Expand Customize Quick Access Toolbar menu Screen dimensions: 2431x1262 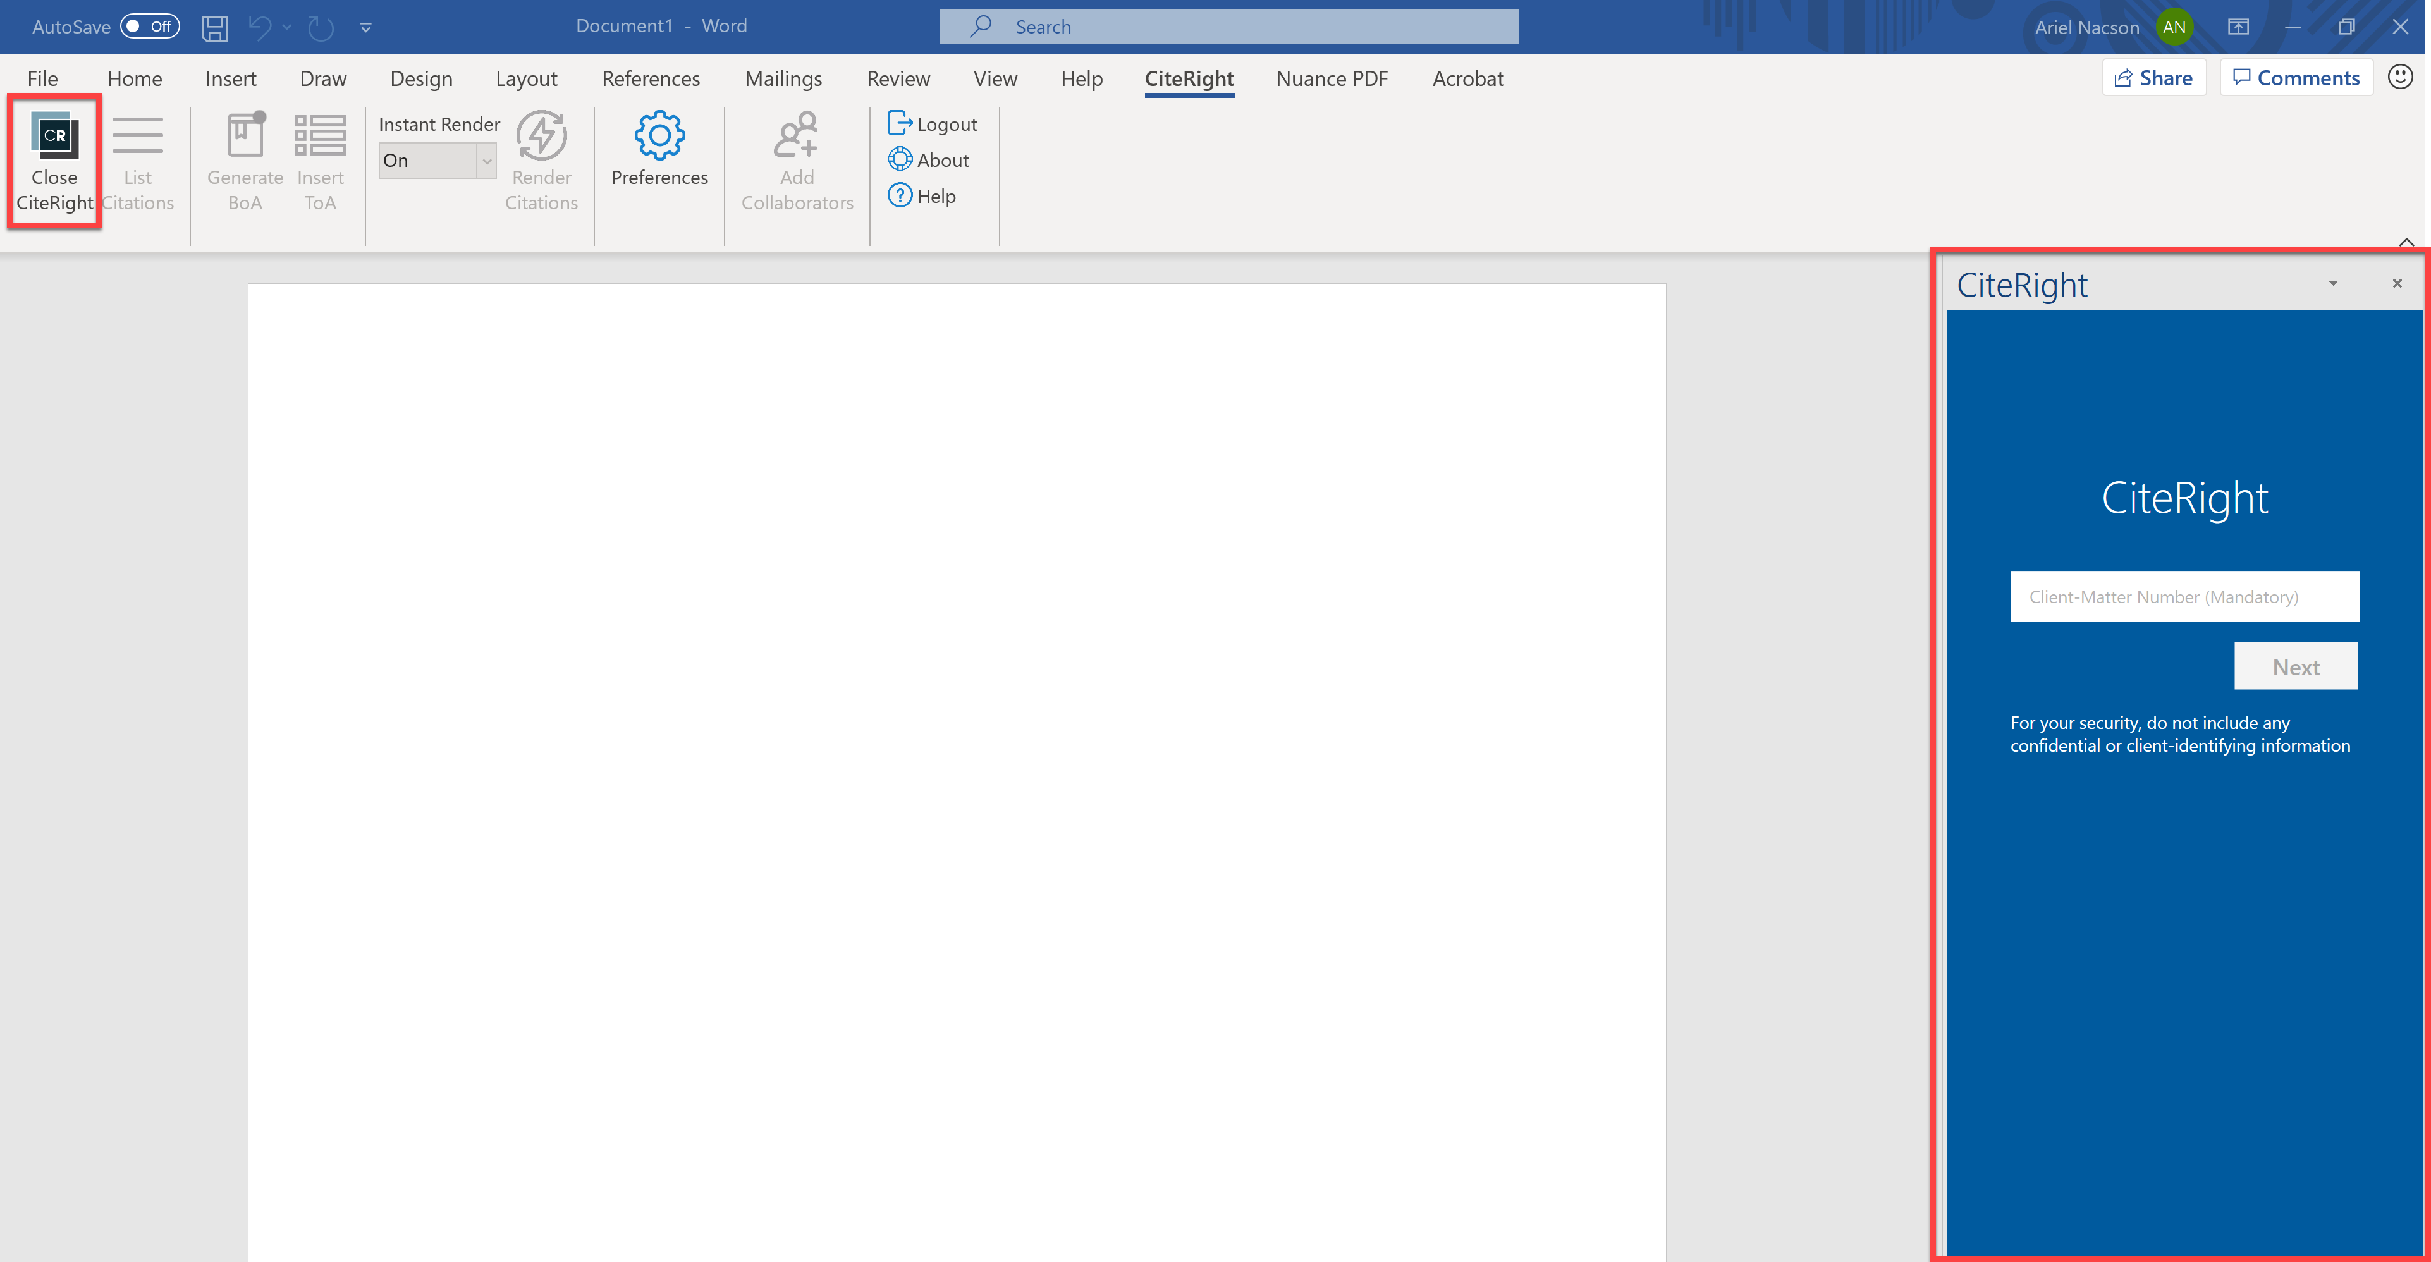pos(366,27)
